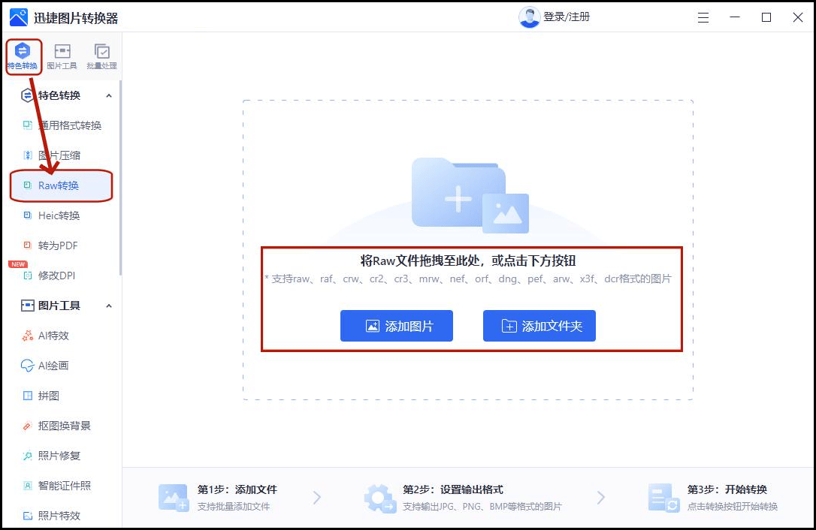This screenshot has height=530, width=816.
Task: Switch to the 图片工具 tab
Action: [x=62, y=56]
